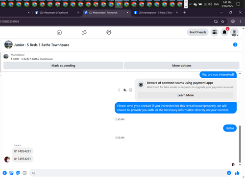Click the seen-by avatar indicator

[233, 165]
